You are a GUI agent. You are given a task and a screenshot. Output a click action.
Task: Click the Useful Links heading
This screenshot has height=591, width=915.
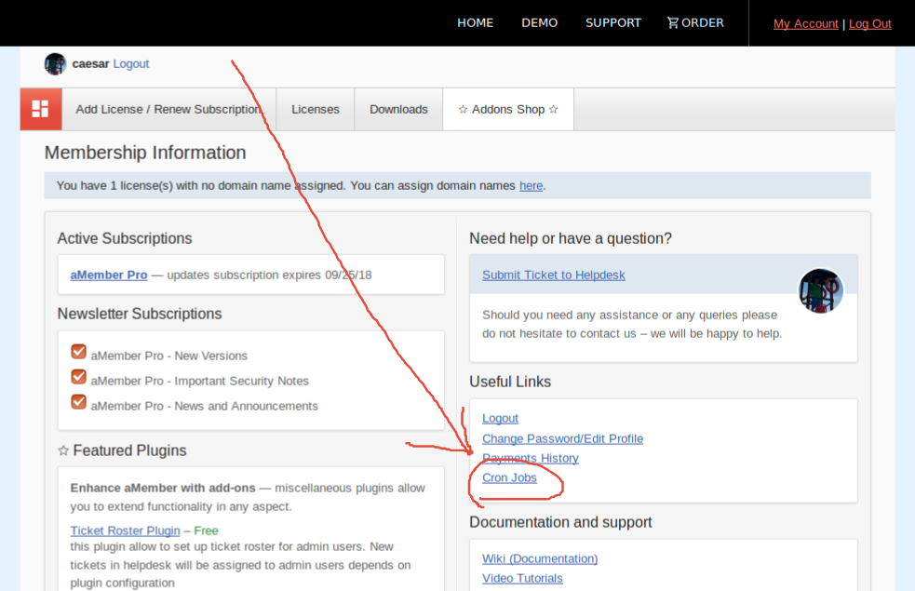tap(510, 382)
